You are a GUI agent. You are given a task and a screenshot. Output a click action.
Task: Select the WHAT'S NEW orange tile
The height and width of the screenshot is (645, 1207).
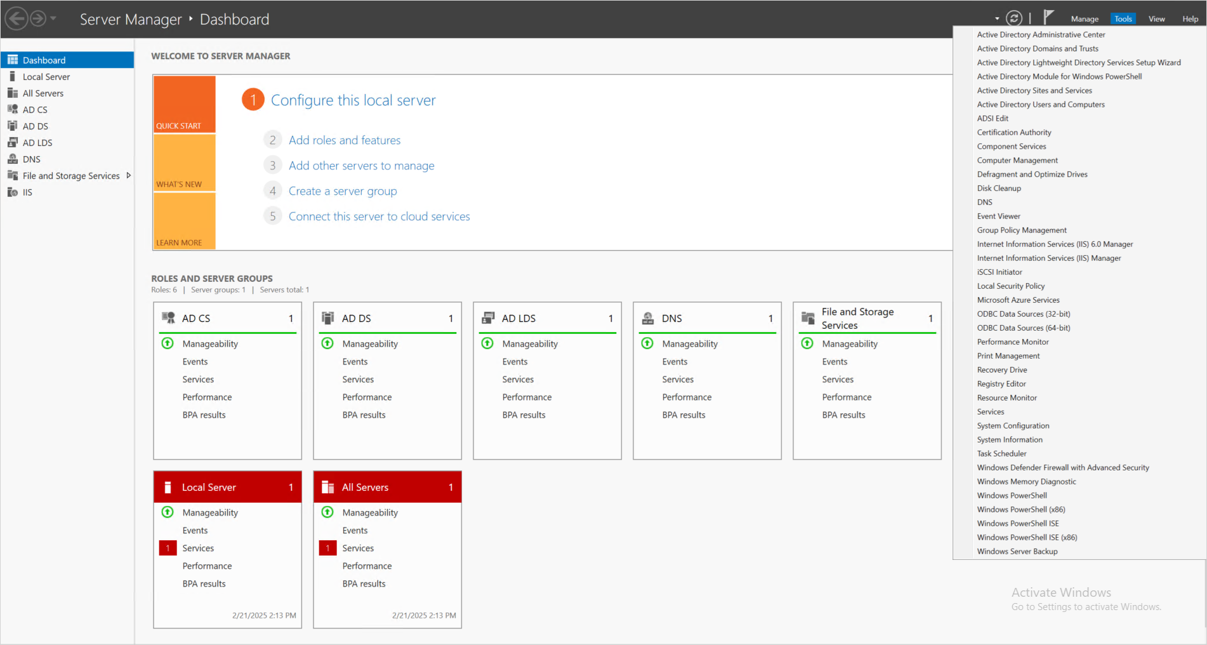184,163
